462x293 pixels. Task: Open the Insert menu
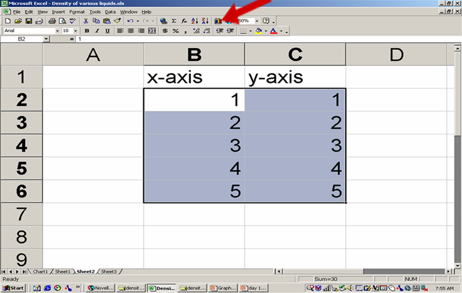(58, 12)
